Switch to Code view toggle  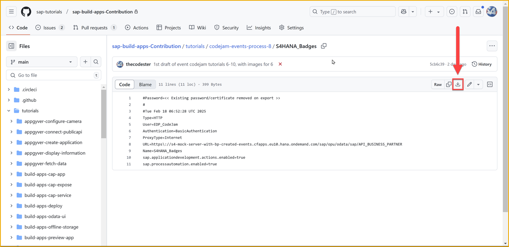click(124, 84)
